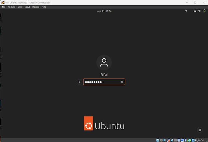Select the Rifai user avatar
The image size is (208, 142).
(x=104, y=63)
